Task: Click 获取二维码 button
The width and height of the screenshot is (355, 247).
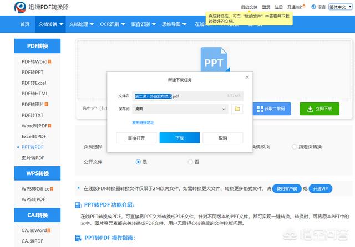Action: 271,109
